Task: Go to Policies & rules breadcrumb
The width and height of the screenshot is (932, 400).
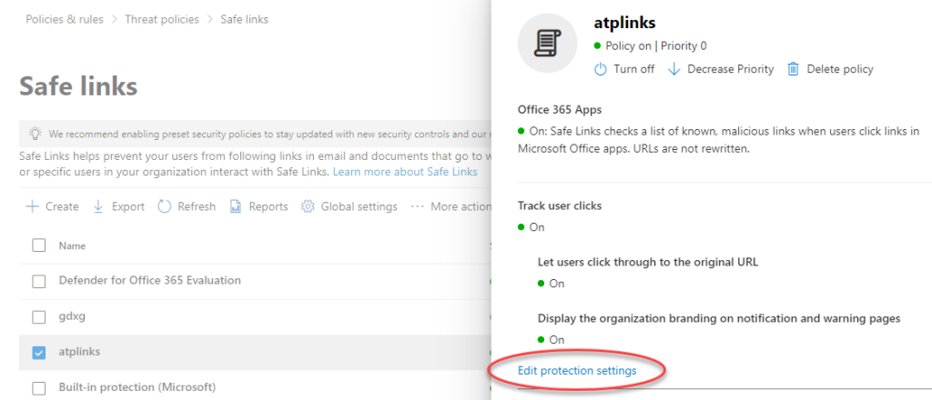Action: (66, 19)
